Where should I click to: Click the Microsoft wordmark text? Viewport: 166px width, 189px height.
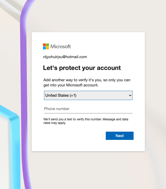tap(60, 46)
